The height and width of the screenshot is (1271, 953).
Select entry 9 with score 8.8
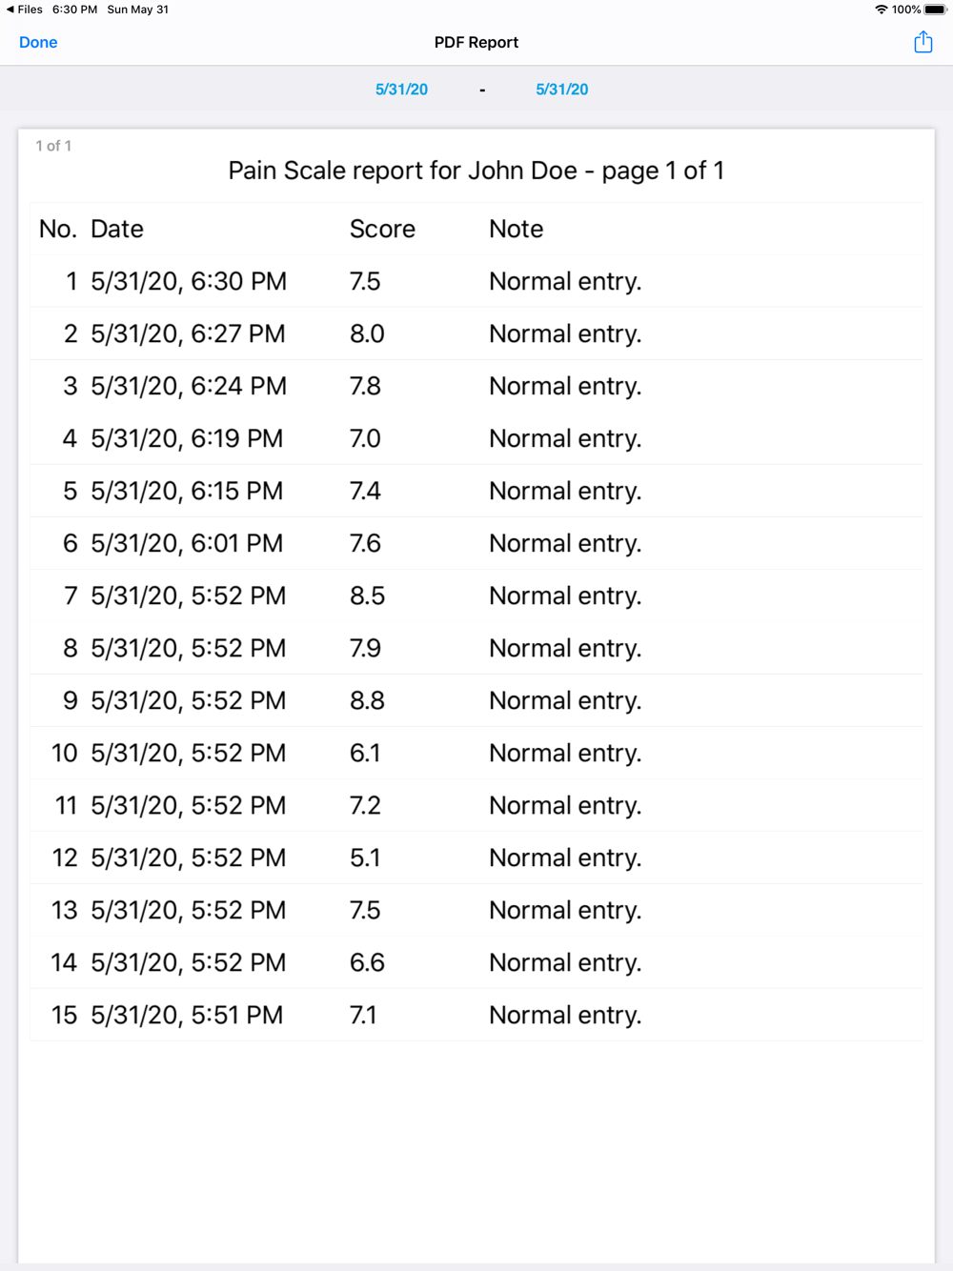476,700
